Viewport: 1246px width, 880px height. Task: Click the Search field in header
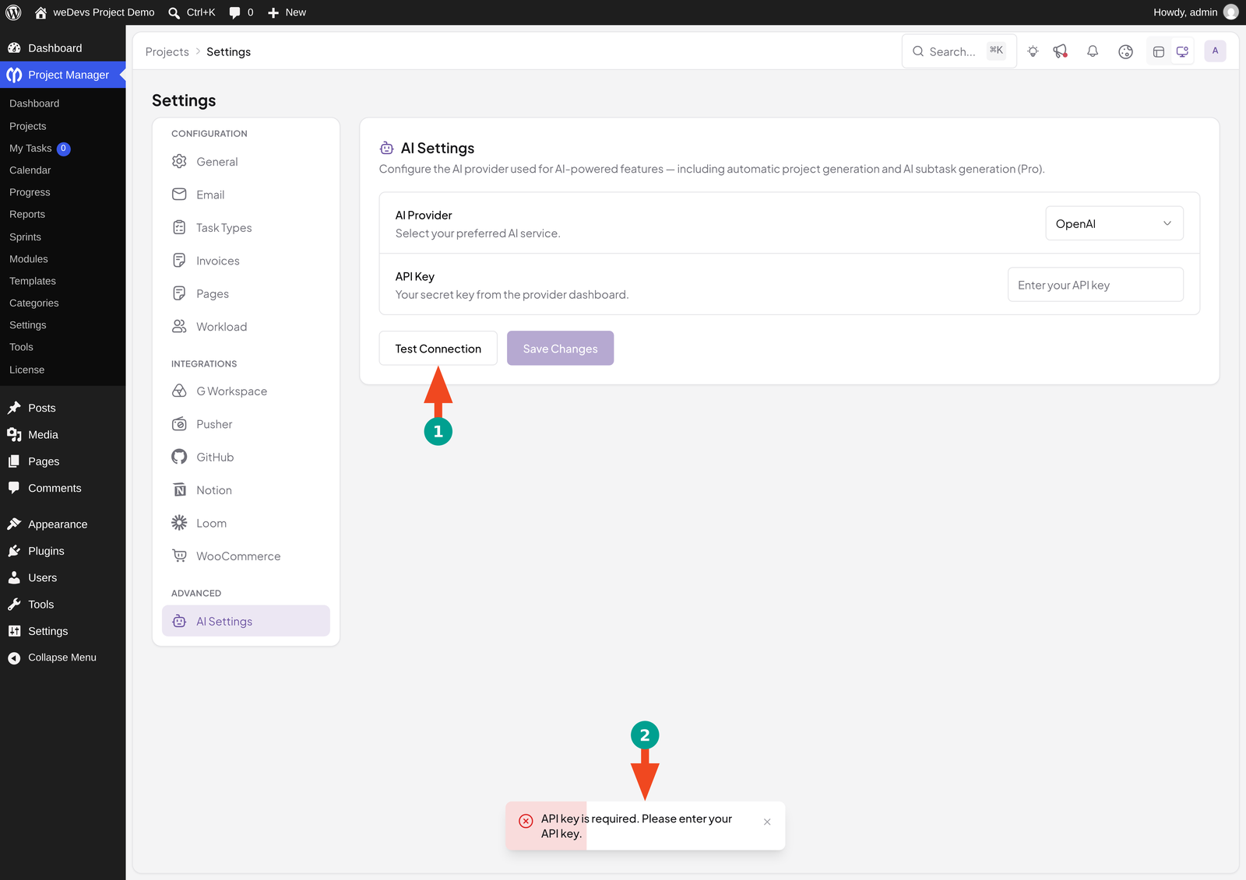pyautogui.click(x=959, y=51)
